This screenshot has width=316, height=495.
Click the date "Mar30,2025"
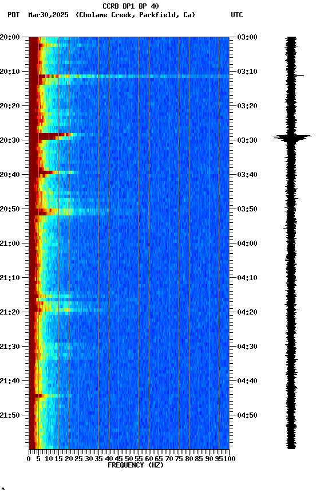point(48,15)
